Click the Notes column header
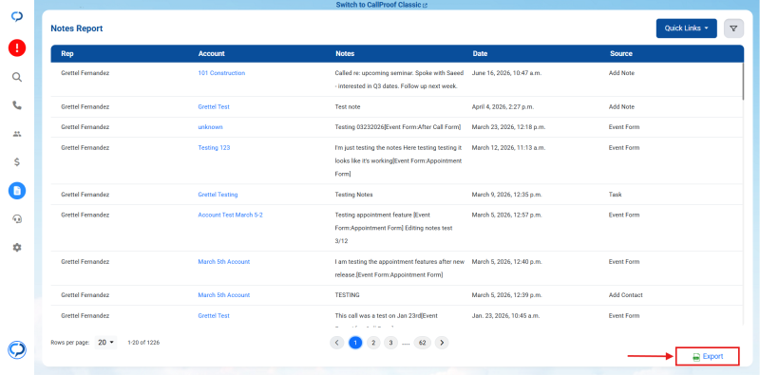The width and height of the screenshot is (760, 375). point(345,54)
